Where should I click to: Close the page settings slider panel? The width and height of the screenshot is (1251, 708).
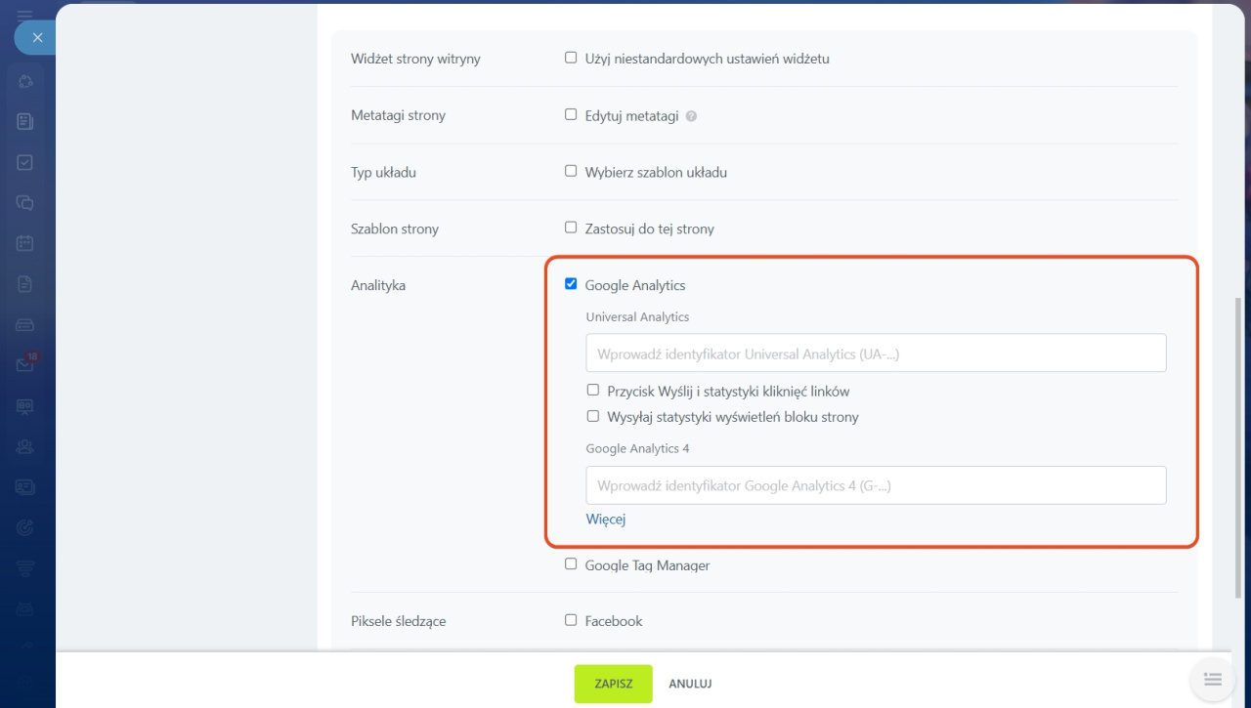[x=36, y=38]
